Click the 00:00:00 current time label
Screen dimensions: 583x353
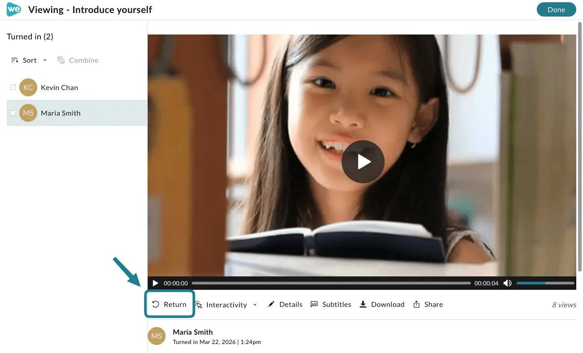pos(175,283)
